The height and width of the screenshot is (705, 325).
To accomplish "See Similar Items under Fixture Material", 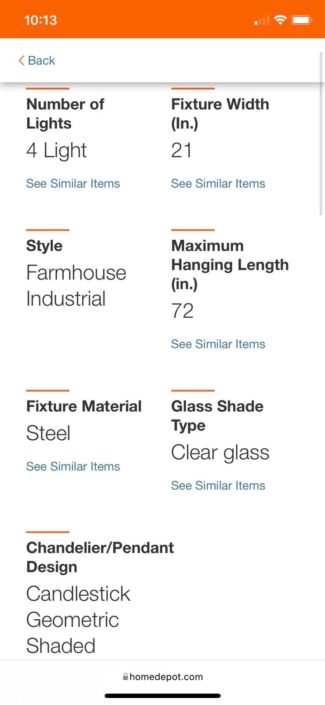I will pyautogui.click(x=73, y=466).
